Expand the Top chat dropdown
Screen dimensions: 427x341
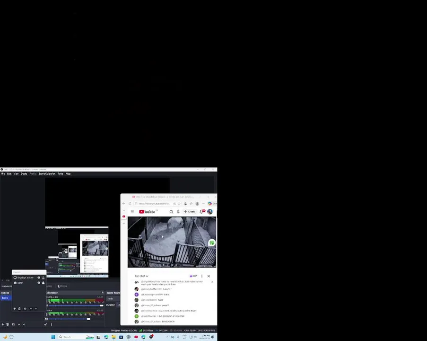pos(141,276)
